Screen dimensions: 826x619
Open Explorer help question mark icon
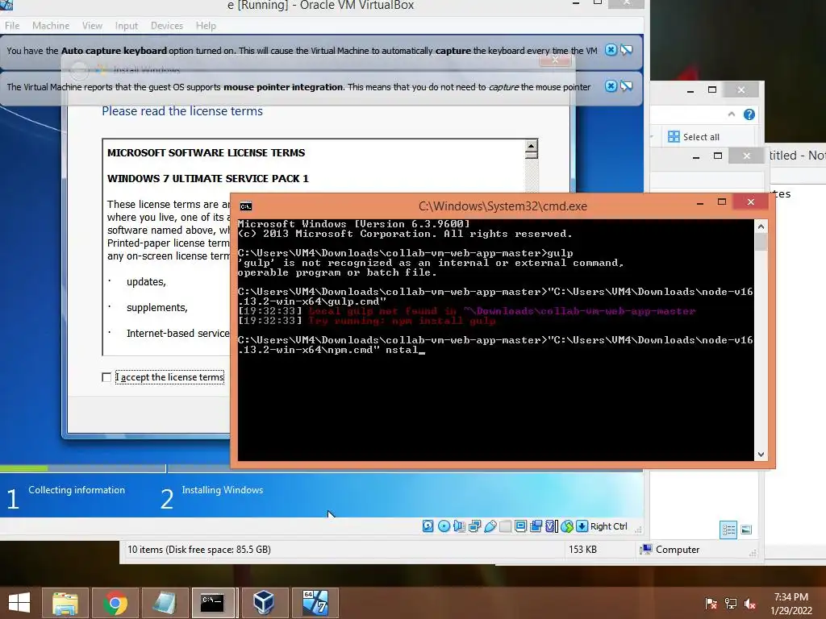(x=749, y=114)
